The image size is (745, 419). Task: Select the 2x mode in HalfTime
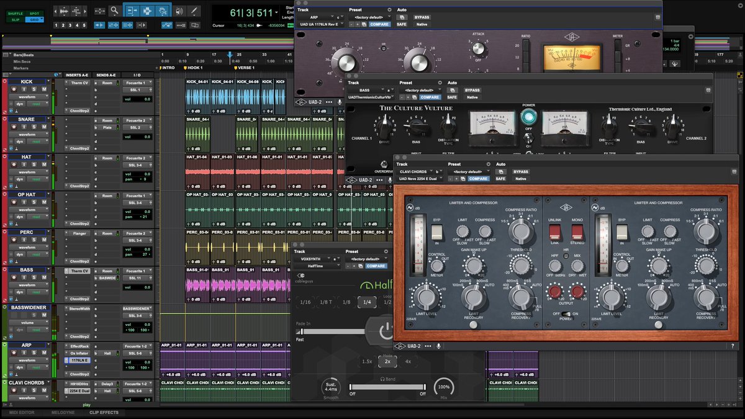(387, 361)
